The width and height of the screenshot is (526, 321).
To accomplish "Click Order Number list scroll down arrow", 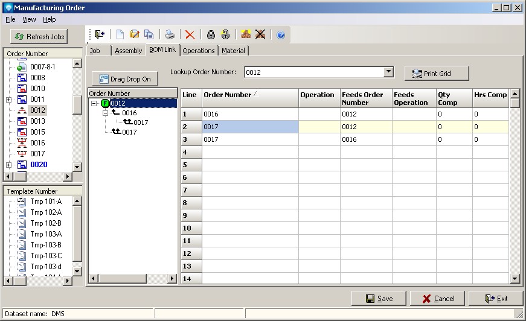I will point(77,167).
